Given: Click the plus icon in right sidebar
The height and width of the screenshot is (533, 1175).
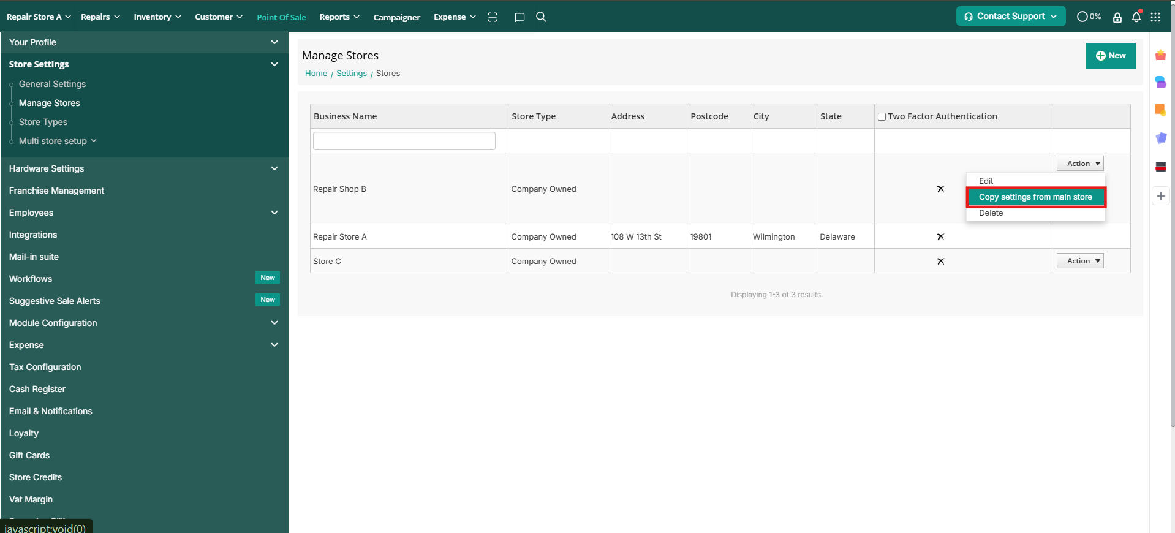Looking at the screenshot, I should click(1160, 196).
